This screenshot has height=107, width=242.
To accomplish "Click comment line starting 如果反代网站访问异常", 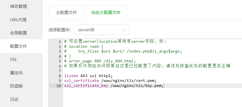I will 147,66.
